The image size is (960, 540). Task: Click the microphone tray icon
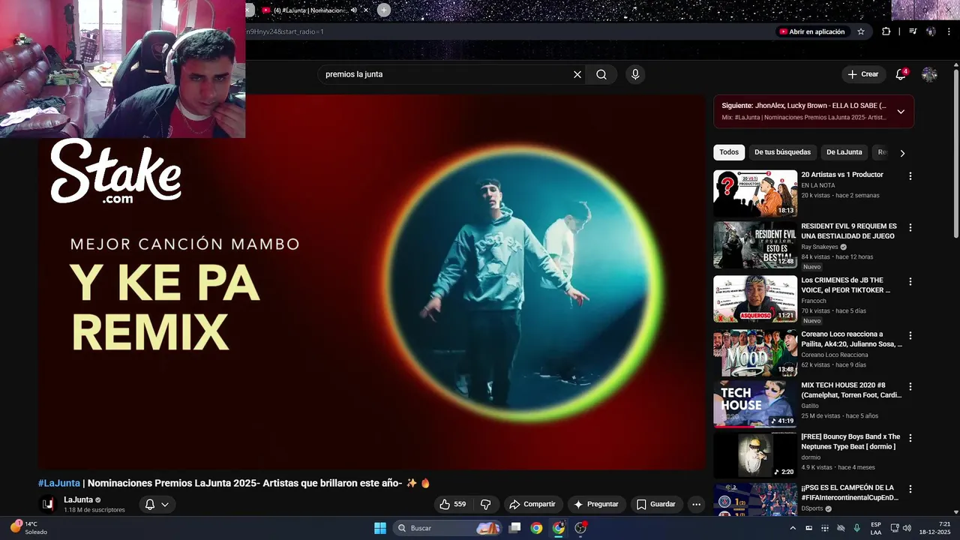point(856,528)
